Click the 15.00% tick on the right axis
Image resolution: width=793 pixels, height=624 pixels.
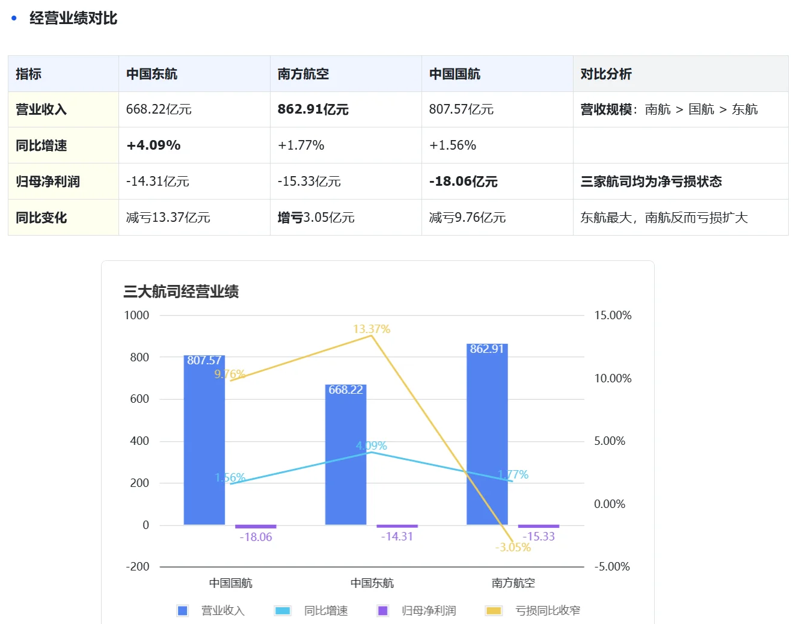(x=613, y=315)
